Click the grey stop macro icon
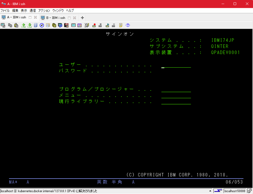The height and width of the screenshot is (194, 253). click(x=100, y=25)
